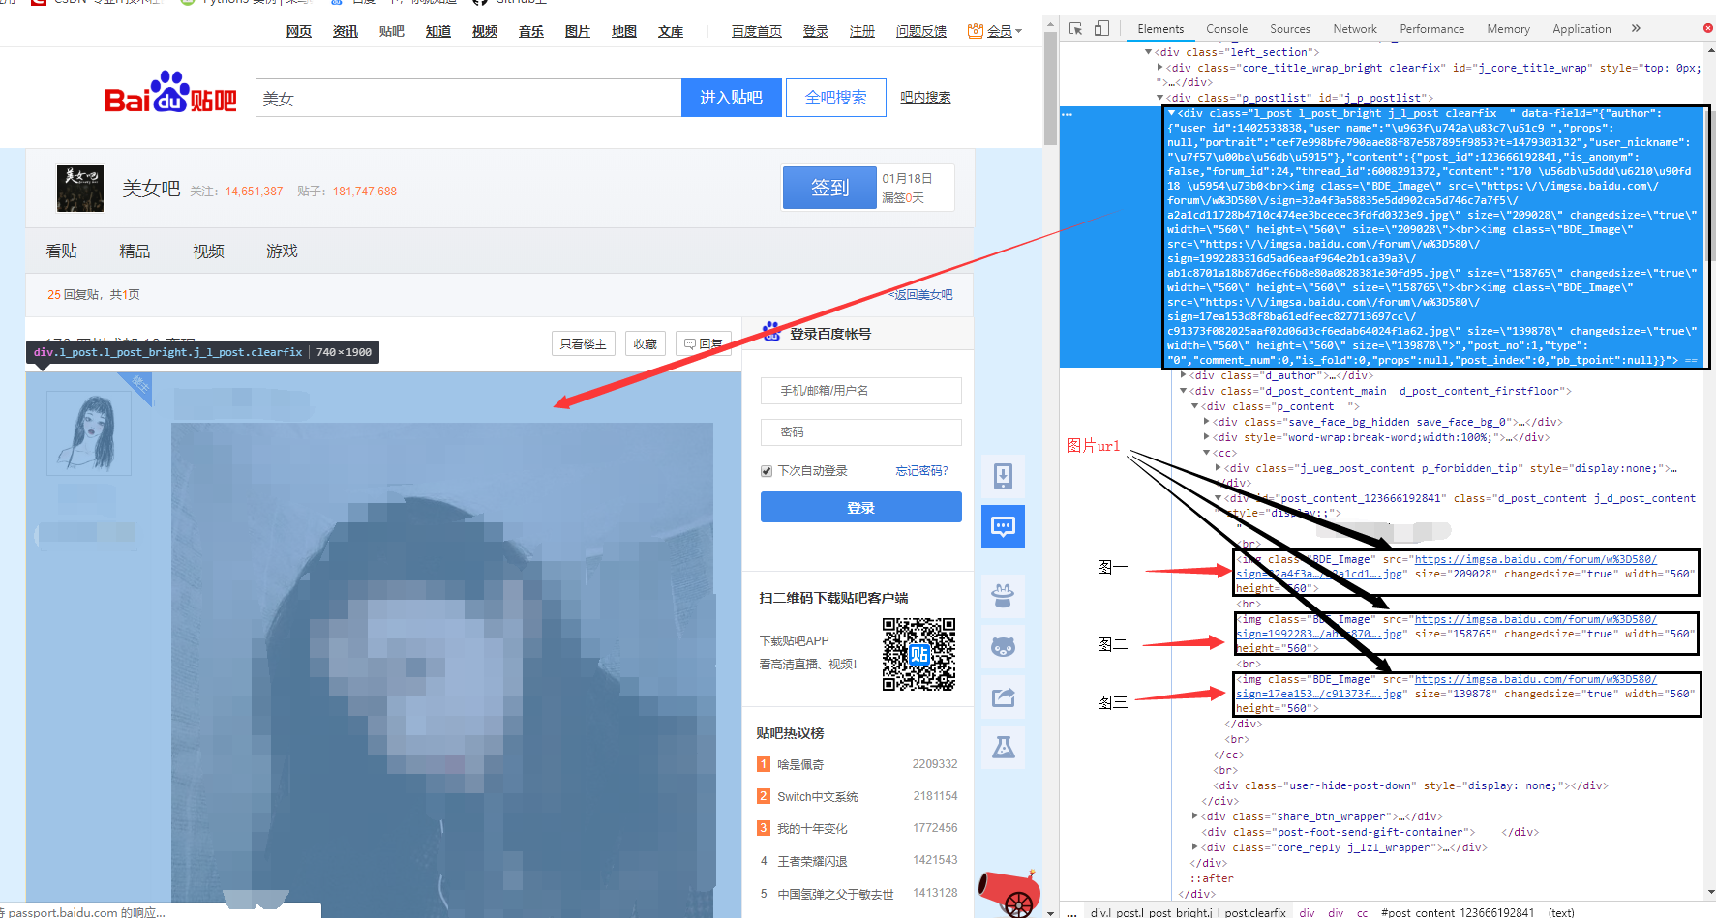
Task: Enable the 下次自动登录 checkbox
Action: pyautogui.click(x=766, y=471)
